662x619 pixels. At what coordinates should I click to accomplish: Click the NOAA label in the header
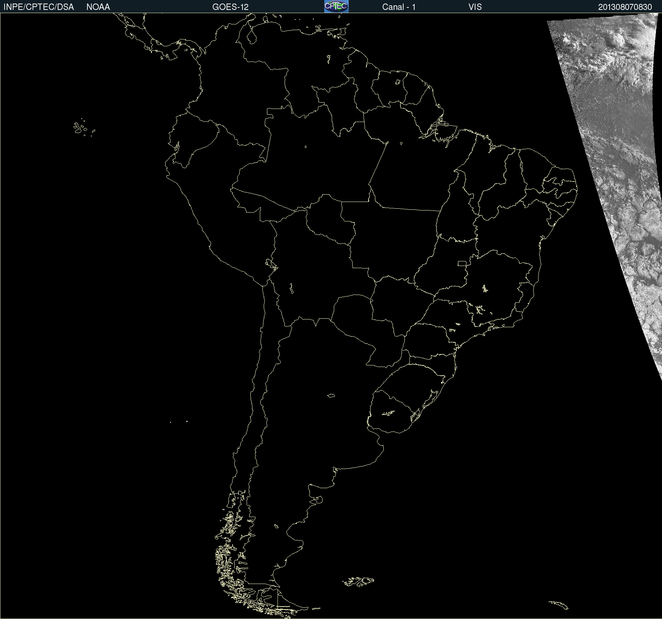coord(98,7)
